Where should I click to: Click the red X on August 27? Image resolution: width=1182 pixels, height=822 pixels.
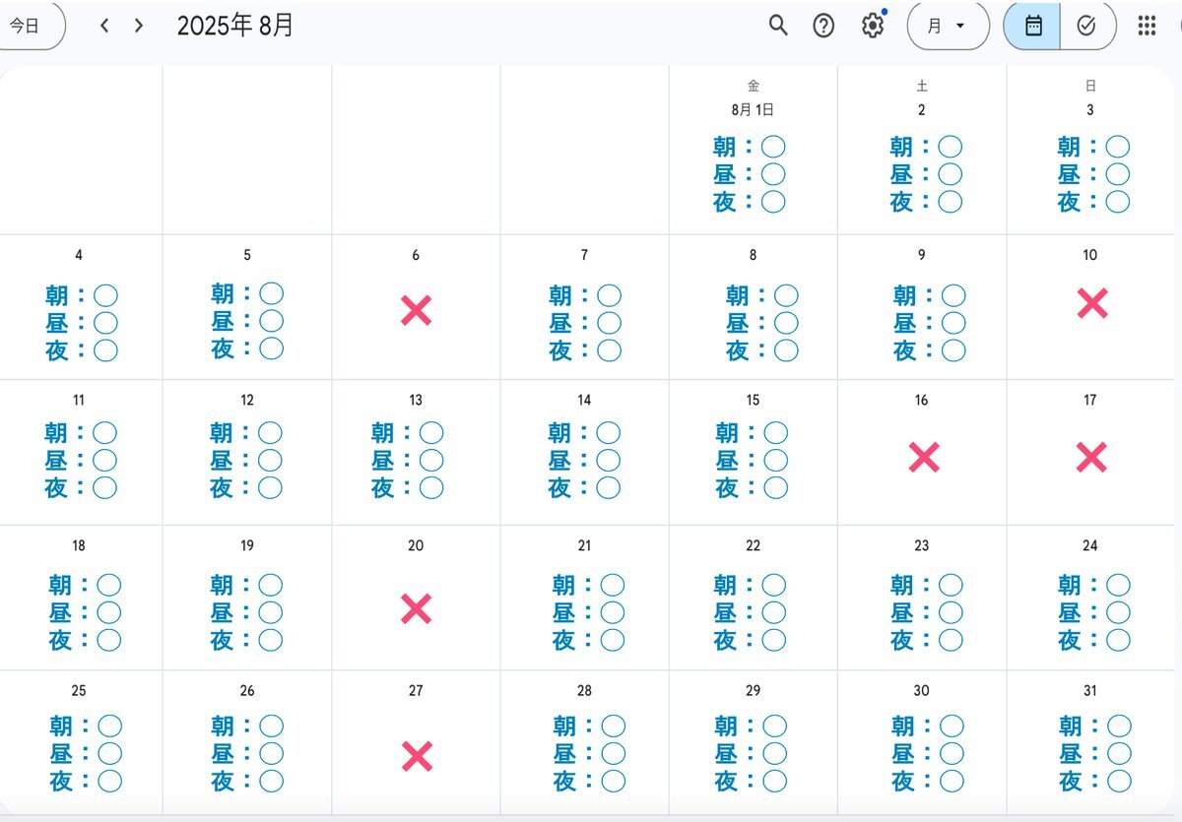(417, 756)
